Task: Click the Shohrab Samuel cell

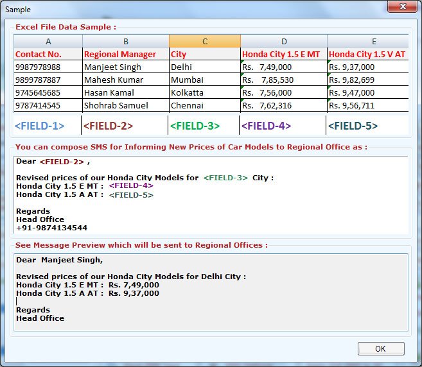Action: coord(126,105)
